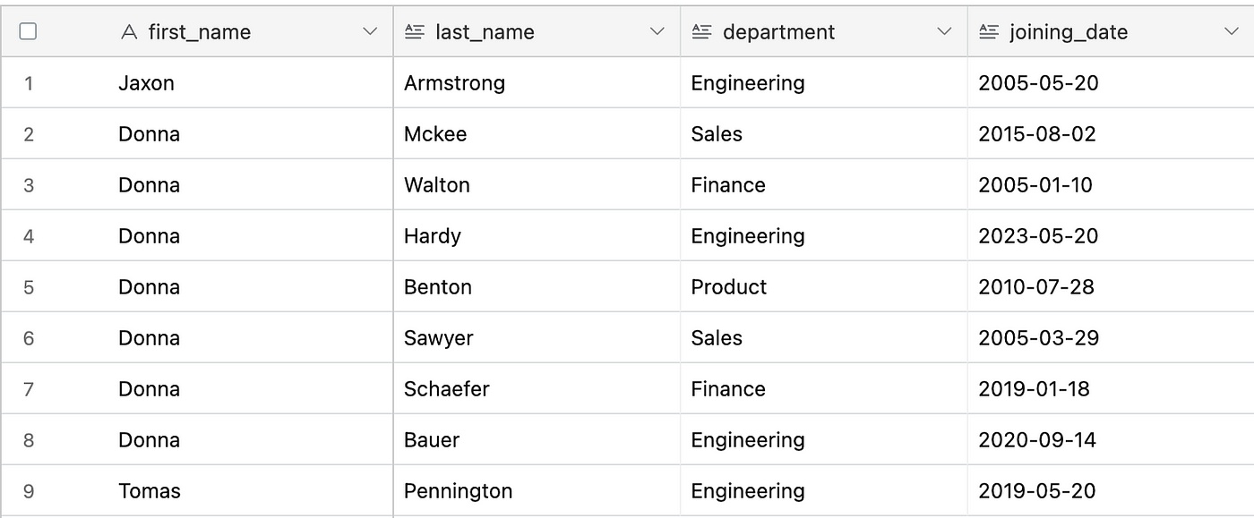Toggle the select-all rows checkbox
The height and width of the screenshot is (518, 1254).
point(28,31)
